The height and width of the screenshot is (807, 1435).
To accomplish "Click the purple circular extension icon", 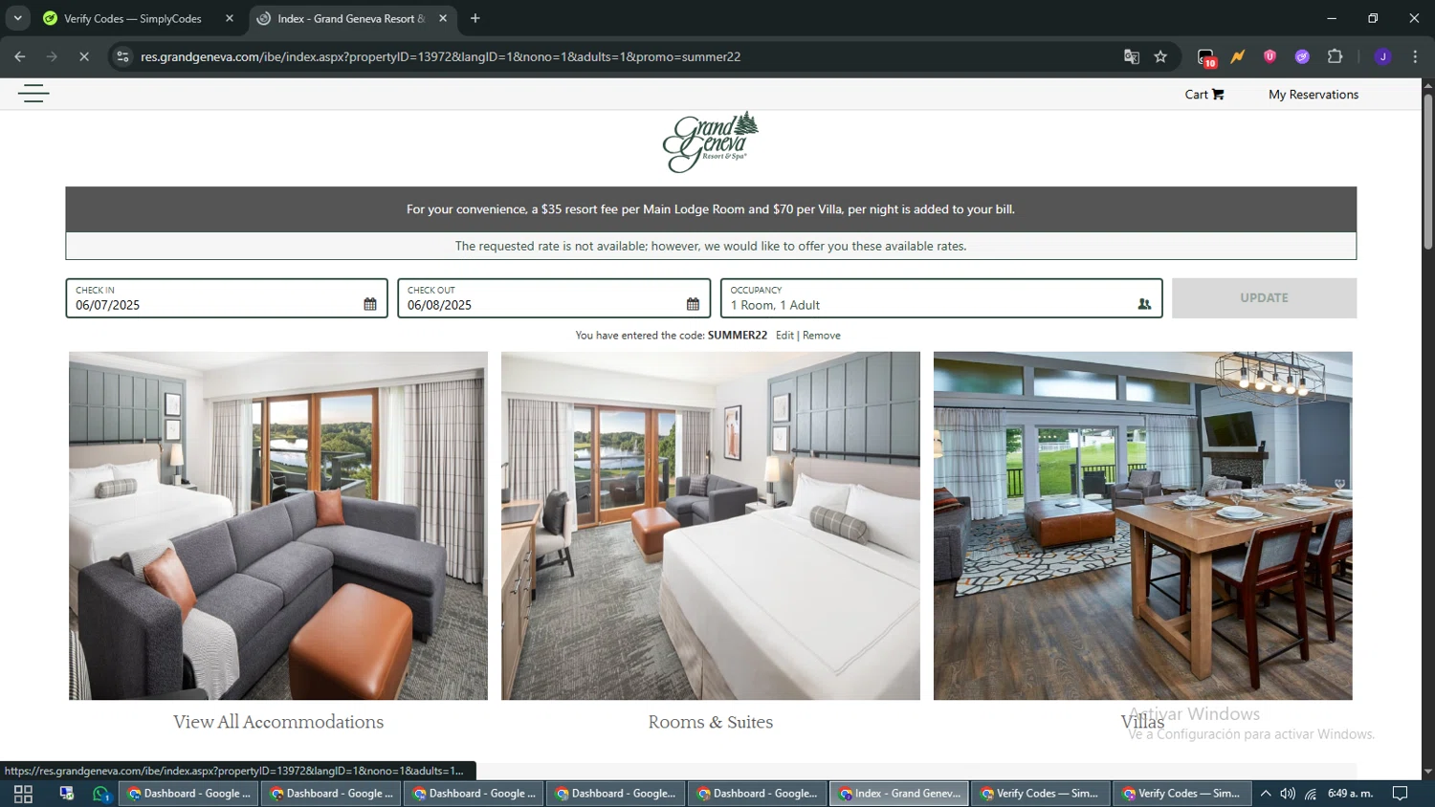I will (1302, 56).
